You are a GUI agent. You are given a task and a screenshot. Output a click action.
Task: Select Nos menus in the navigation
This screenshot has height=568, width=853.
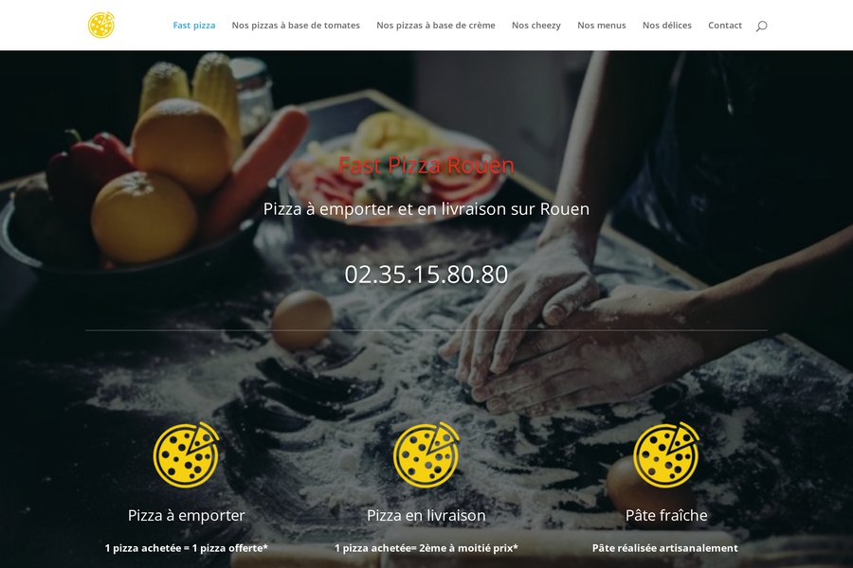click(602, 25)
